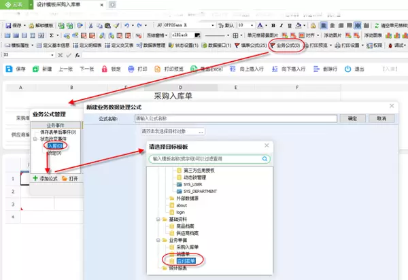Switch to the 云表 tab
Screen dimensions: 408x280
tap(14, 4)
